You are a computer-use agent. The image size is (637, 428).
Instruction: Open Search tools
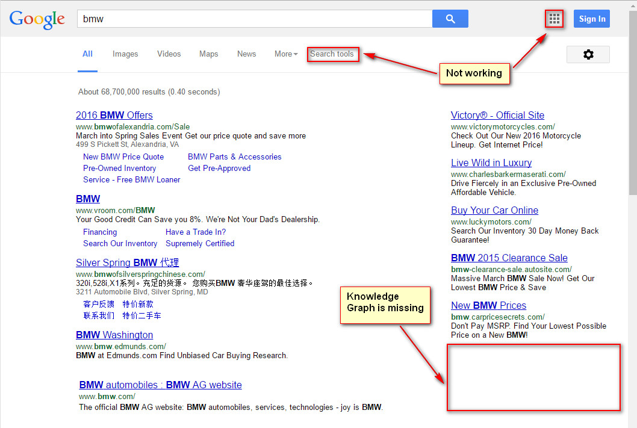point(332,54)
